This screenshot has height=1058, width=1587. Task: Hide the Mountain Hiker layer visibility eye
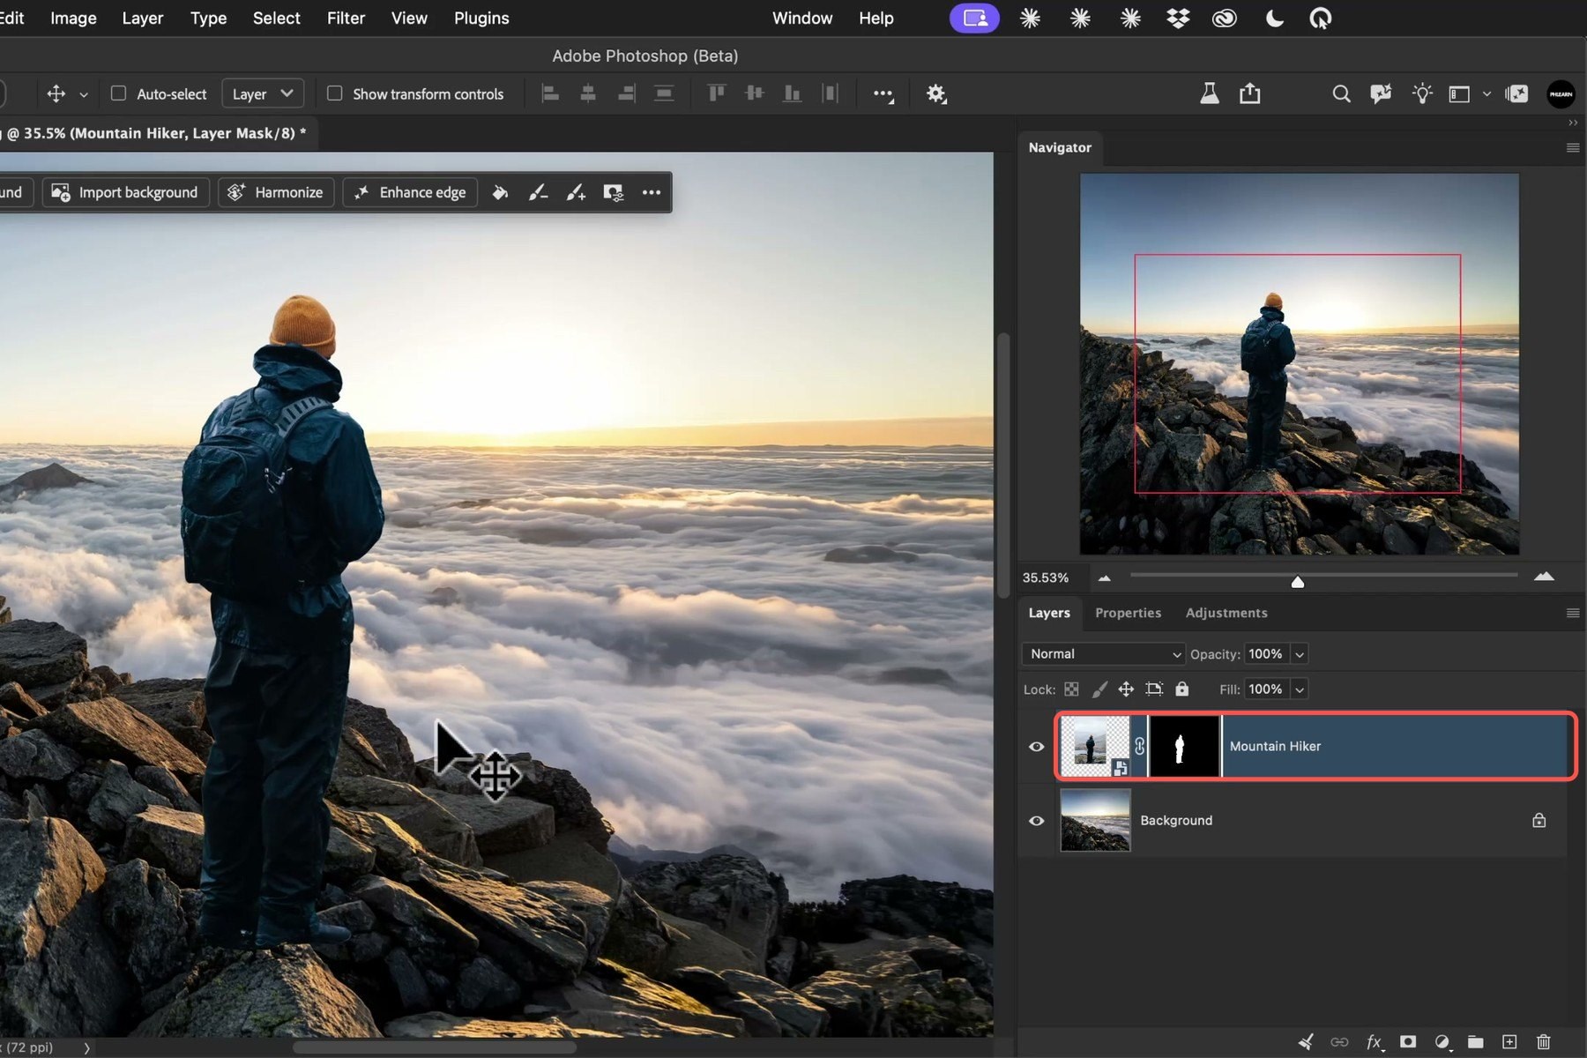1037,747
